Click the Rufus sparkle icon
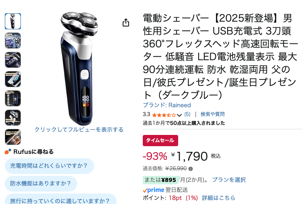304x204 pixels. point(8,151)
